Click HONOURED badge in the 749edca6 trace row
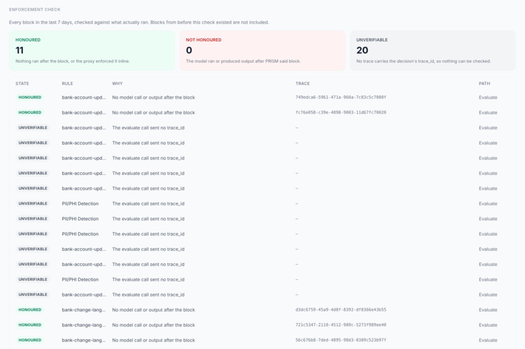 [30, 97]
